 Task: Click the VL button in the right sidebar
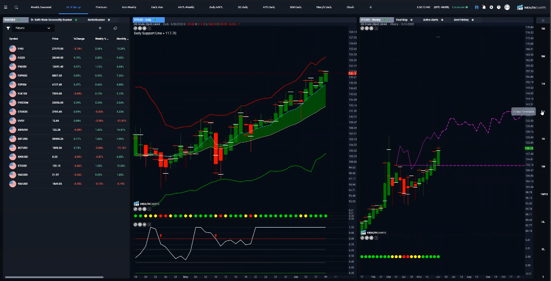(x=543, y=249)
